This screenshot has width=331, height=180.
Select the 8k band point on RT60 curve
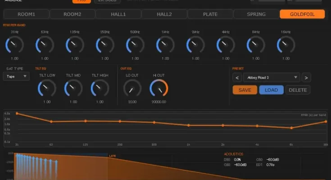291,128
